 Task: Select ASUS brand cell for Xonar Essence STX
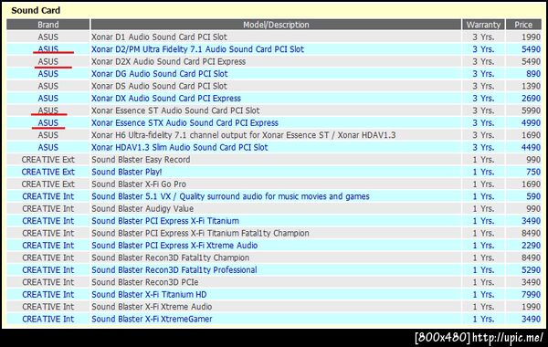coord(47,122)
